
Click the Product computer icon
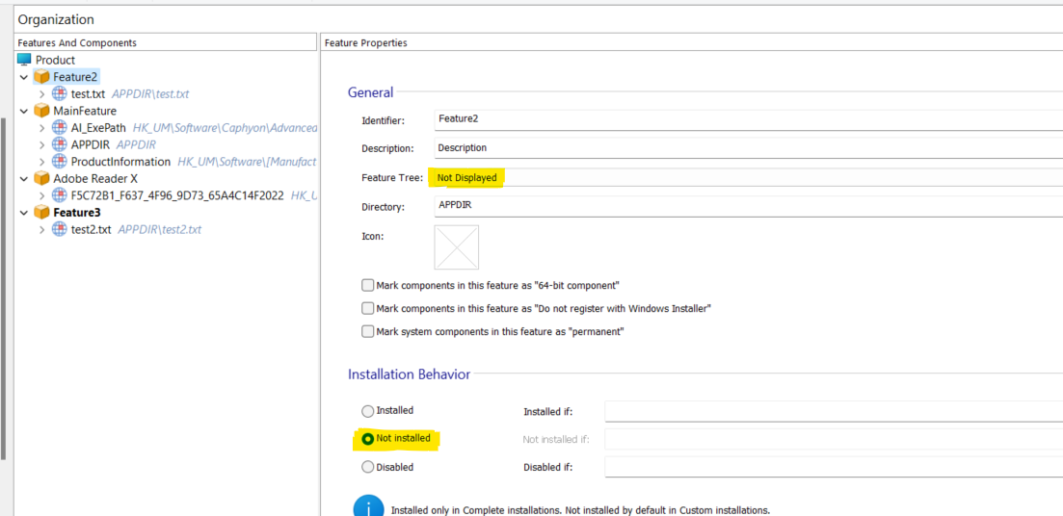(x=25, y=60)
